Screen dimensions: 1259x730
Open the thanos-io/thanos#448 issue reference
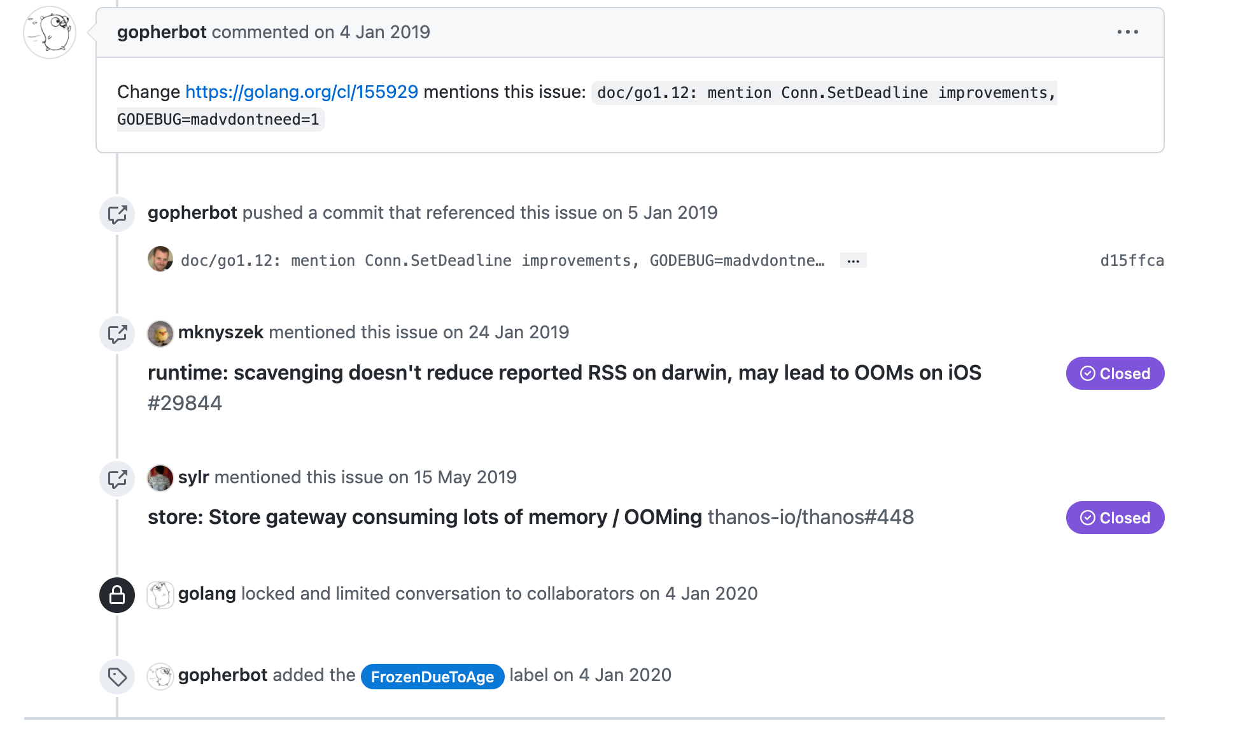pyautogui.click(x=812, y=517)
